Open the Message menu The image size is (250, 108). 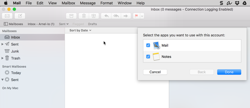(88, 3)
